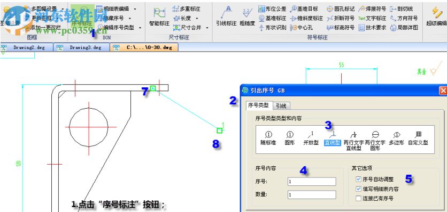Viewport: 447px width, 212px height.
Task: Select the 形位公差 geometric tolerance tool
Action: tap(272, 9)
